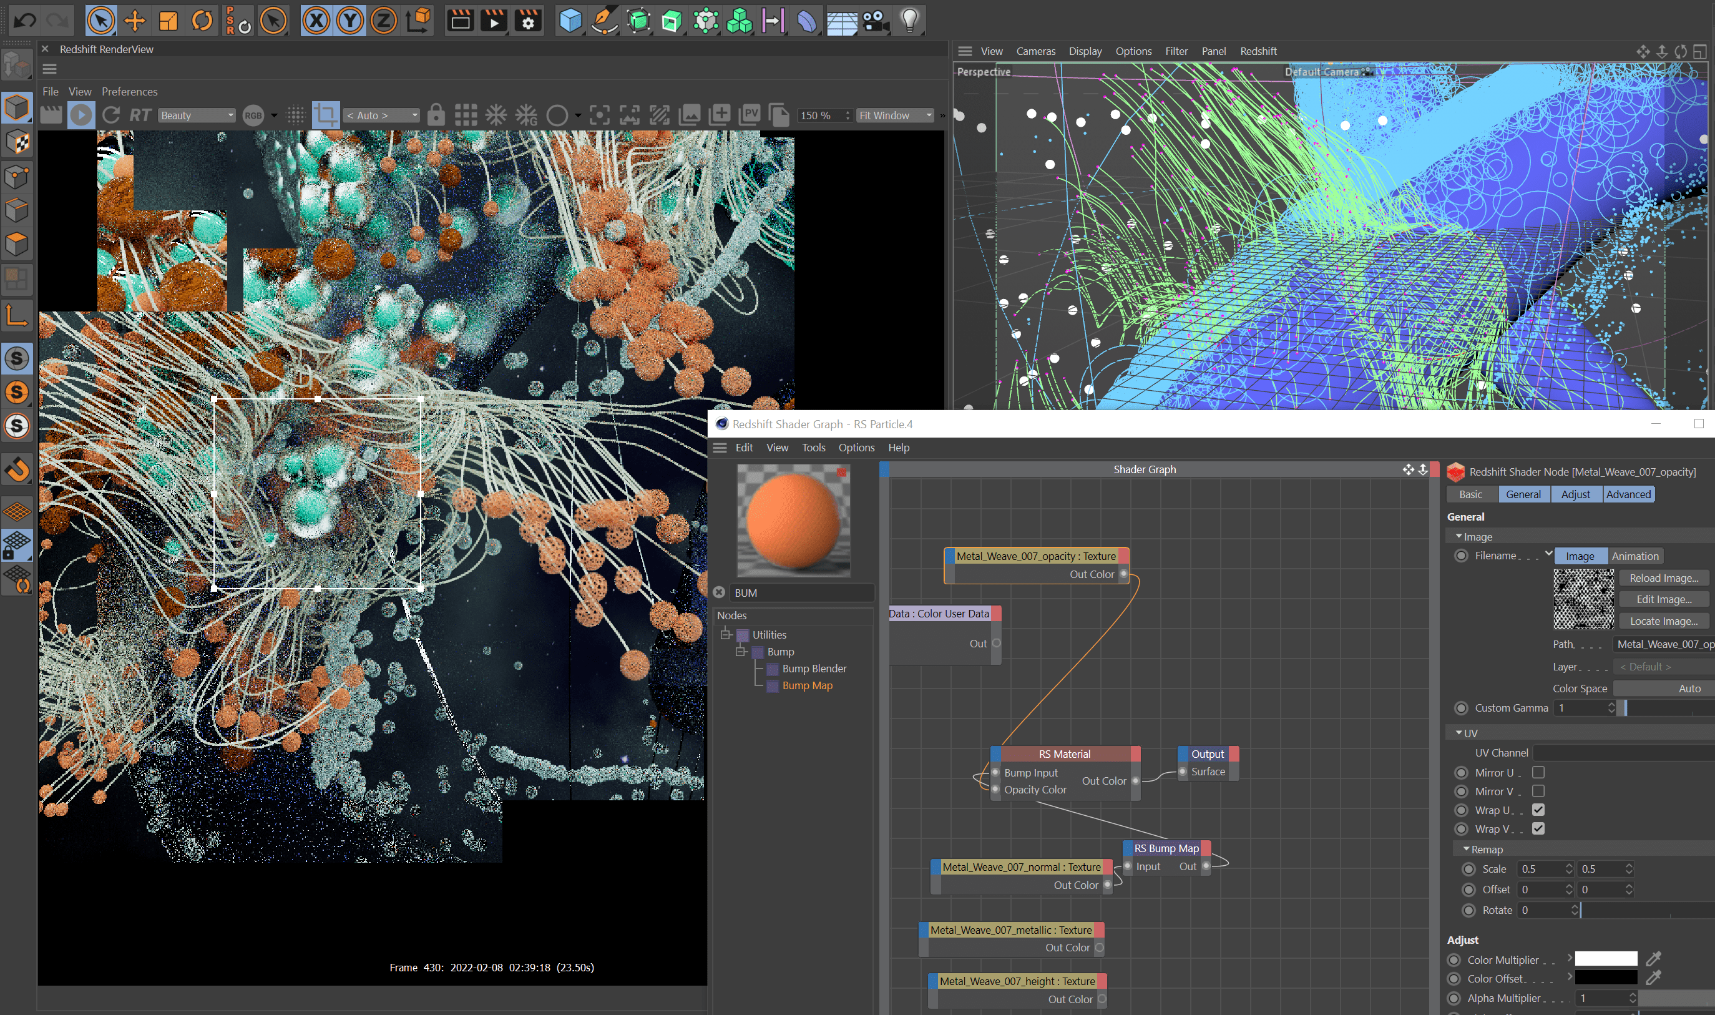Toggle the render region crop icon
This screenshot has width=1715, height=1015.
(x=326, y=115)
